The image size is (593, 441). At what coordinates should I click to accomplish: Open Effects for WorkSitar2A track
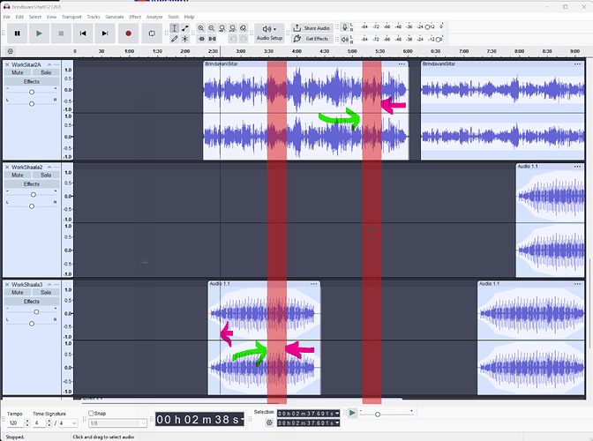coord(32,82)
